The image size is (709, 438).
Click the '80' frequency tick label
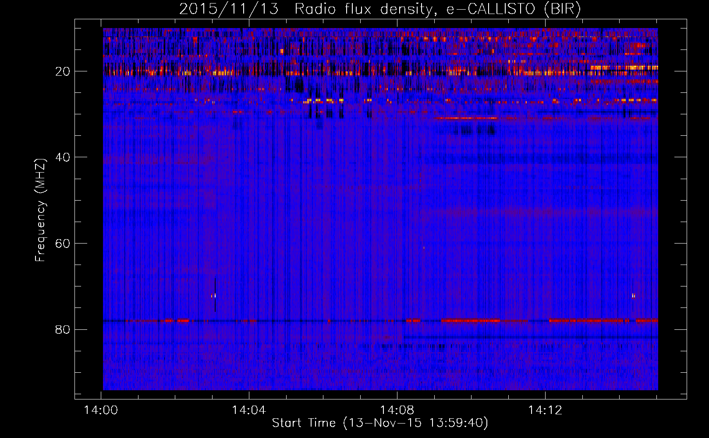pos(63,329)
